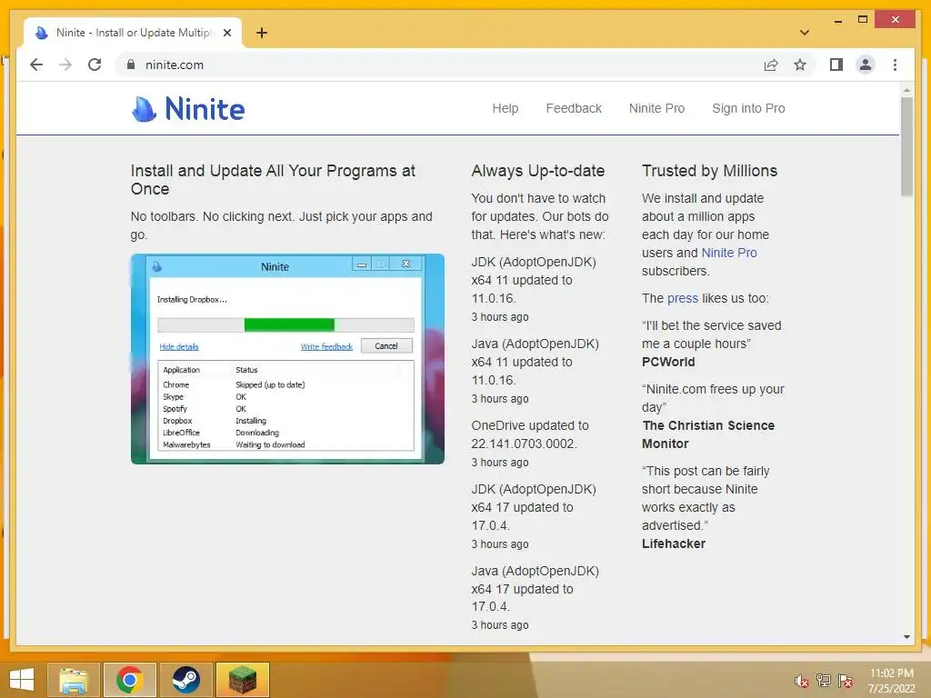Viewport: 931px width, 698px height.
Task: Open a new tab with plus button
Action: coord(262,33)
